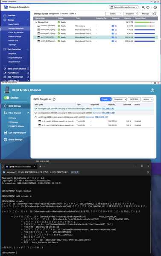Open the 192.168.10.181 link for win01
The image size is (161, 256).
coord(101,117)
